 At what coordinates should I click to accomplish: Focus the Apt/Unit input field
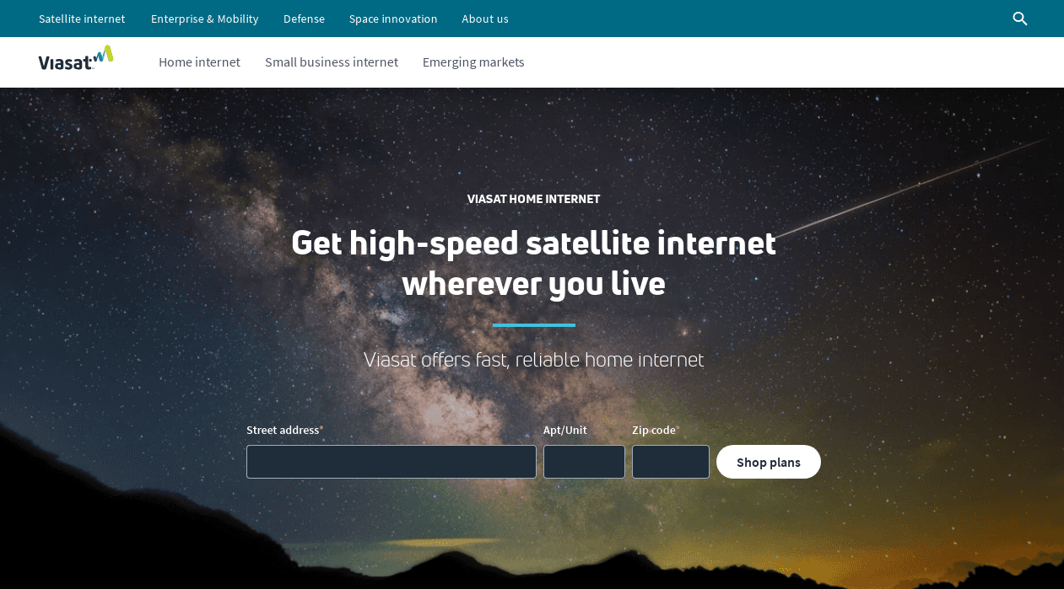[584, 462]
